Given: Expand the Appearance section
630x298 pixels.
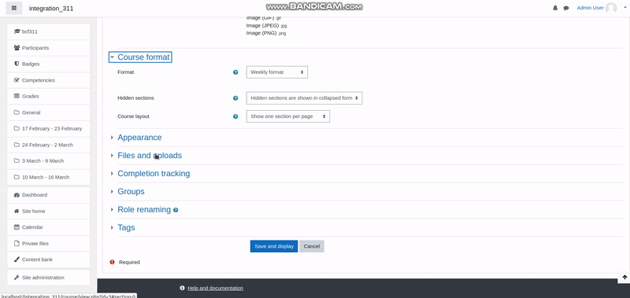Looking at the screenshot, I should point(139,137).
